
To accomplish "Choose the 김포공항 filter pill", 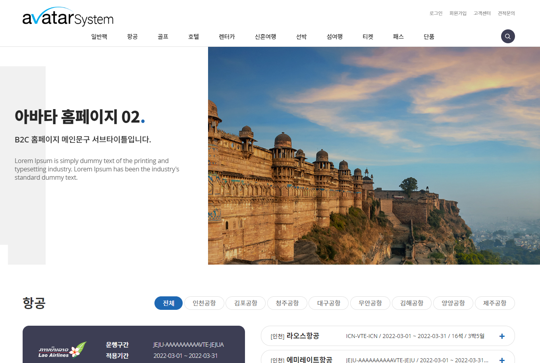I will coord(246,303).
